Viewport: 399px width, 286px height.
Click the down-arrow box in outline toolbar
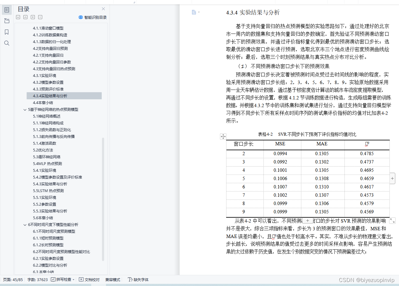point(18,17)
